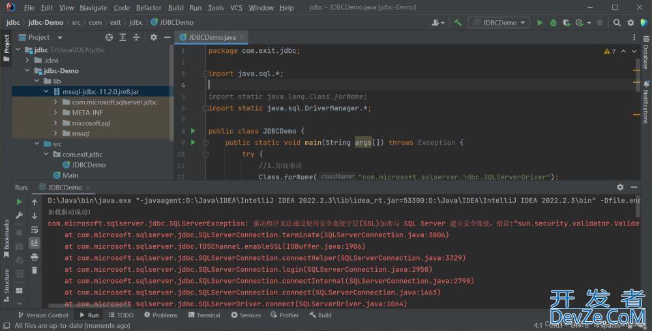This screenshot has height=331, width=652.
Task: Modify run configuration wrench icon
Action: click(x=19, y=215)
